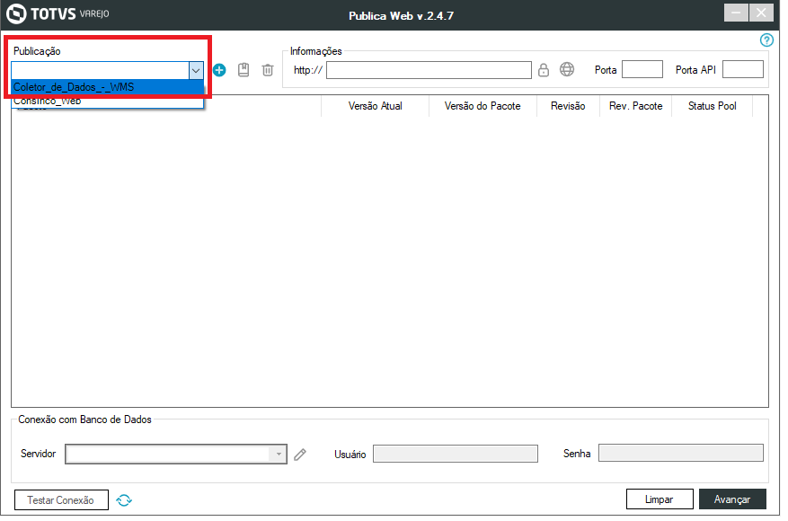Click the refresh connection arrows icon
The width and height of the screenshot is (788, 521).
pos(124,500)
